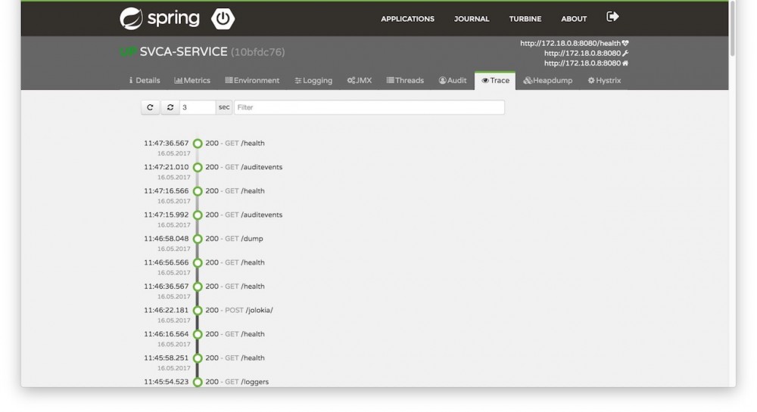Screen dimensions: 757x412
Task: Click the circle marker for /dump trace
Action: coord(198,239)
